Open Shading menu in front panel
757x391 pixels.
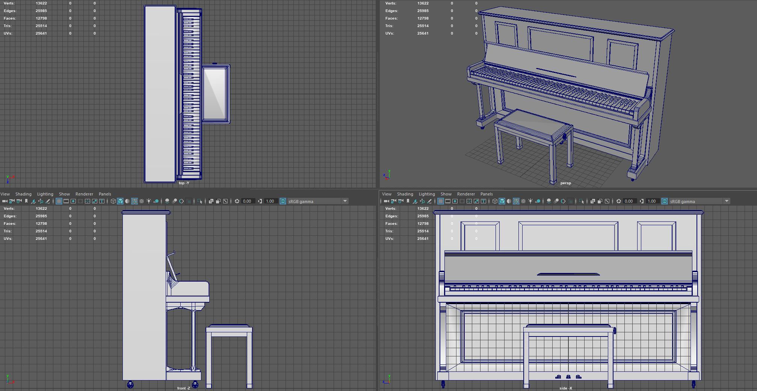[x=23, y=194]
